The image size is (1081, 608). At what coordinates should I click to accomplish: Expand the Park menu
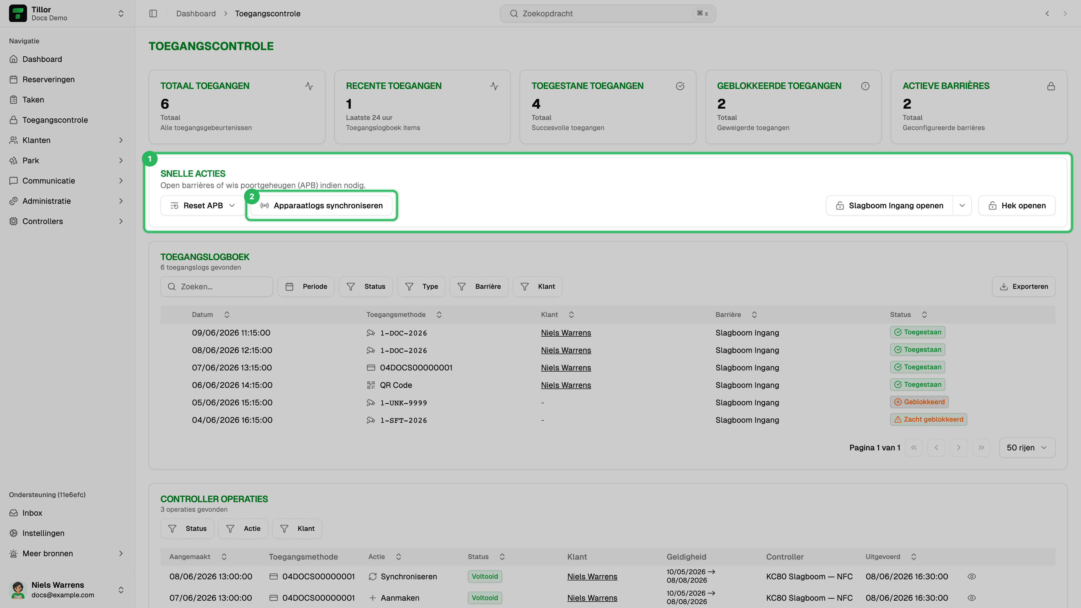pos(67,160)
